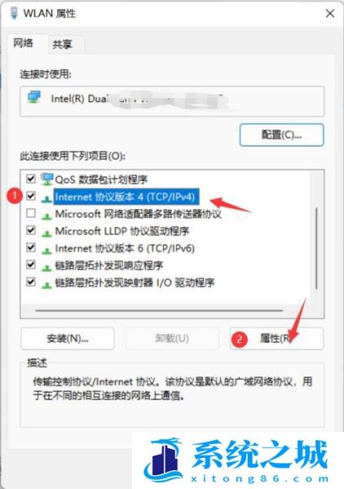Click the IPv4 protocol green icon
Screen dimensions: 344x489
46,198
